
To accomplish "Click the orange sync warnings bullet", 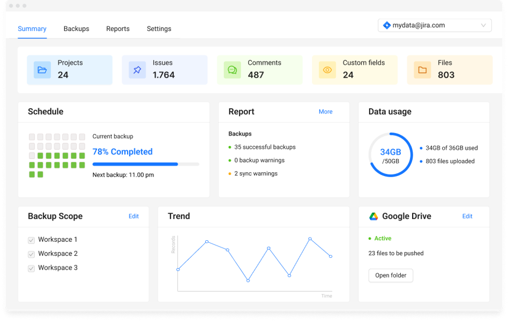I will [230, 174].
